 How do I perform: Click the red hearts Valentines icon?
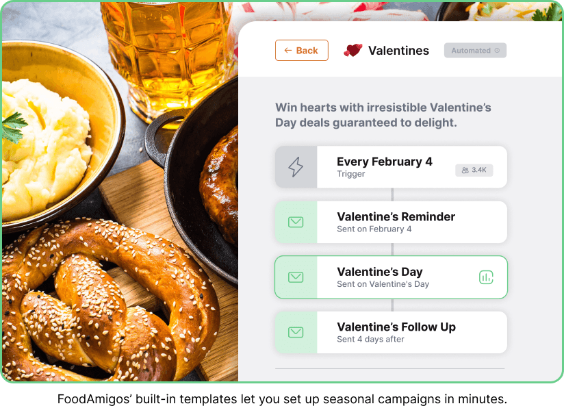point(353,51)
